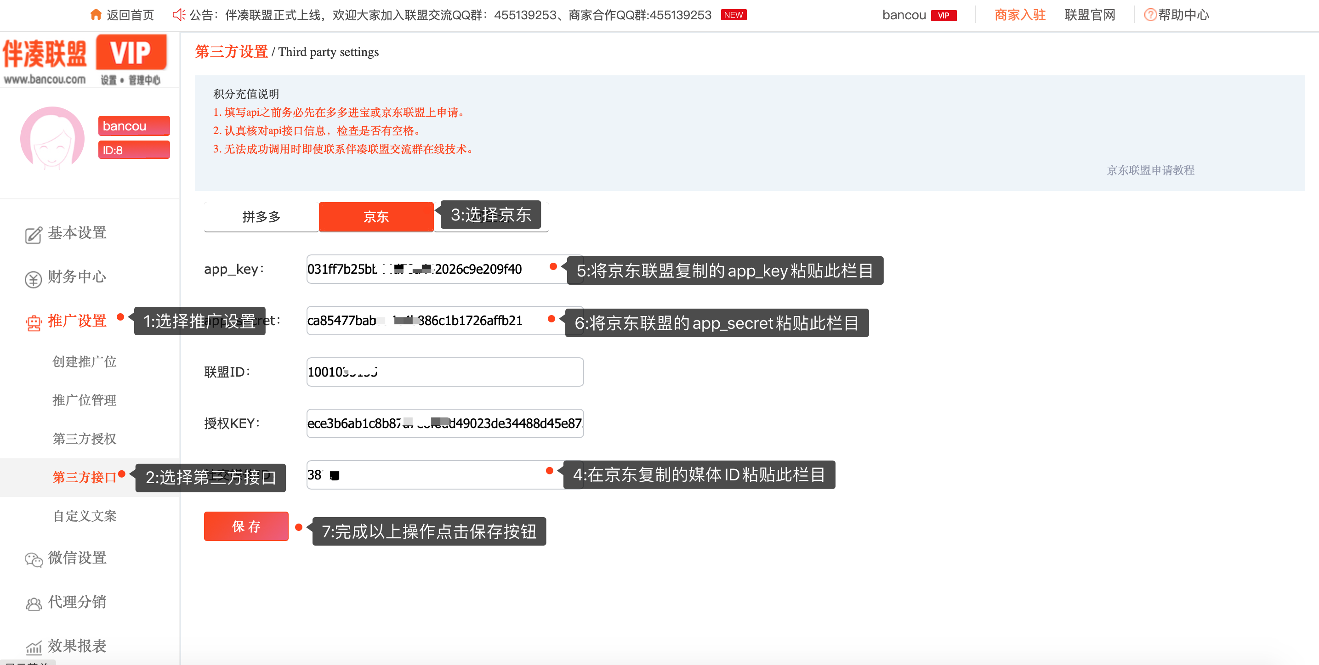Image resolution: width=1319 pixels, height=665 pixels.
Task: Click the 推广设置 icon in sidebar
Action: [x=33, y=323]
